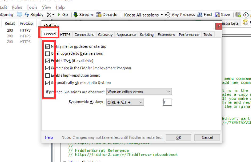
Task: Uncheck Enable IPv6 (if available)
Action: click(x=47, y=61)
